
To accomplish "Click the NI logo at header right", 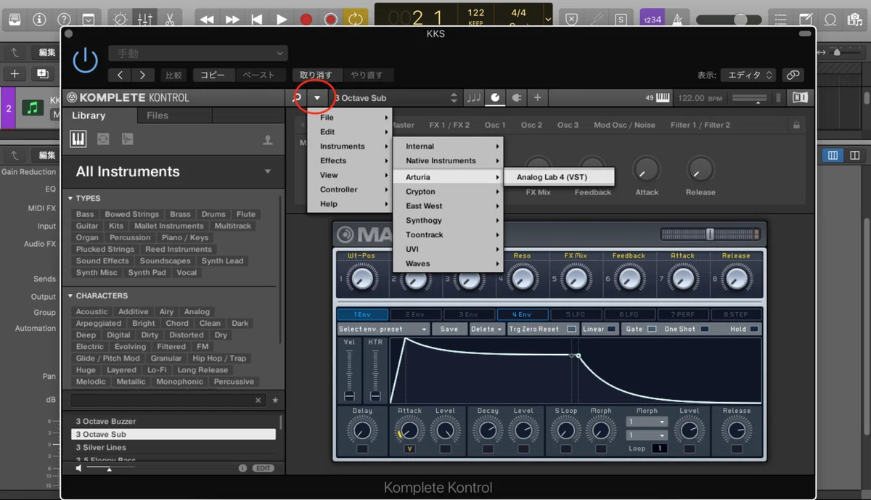I will click(800, 98).
